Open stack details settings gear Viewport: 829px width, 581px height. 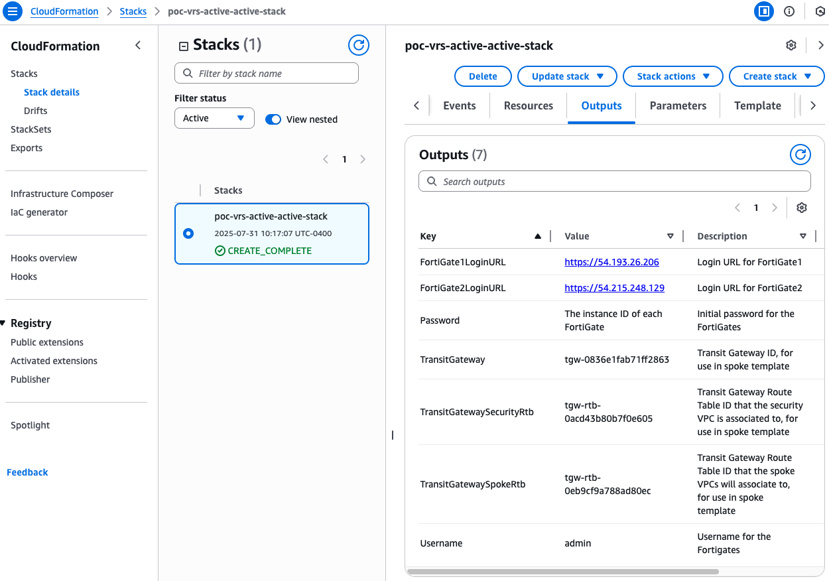(791, 45)
